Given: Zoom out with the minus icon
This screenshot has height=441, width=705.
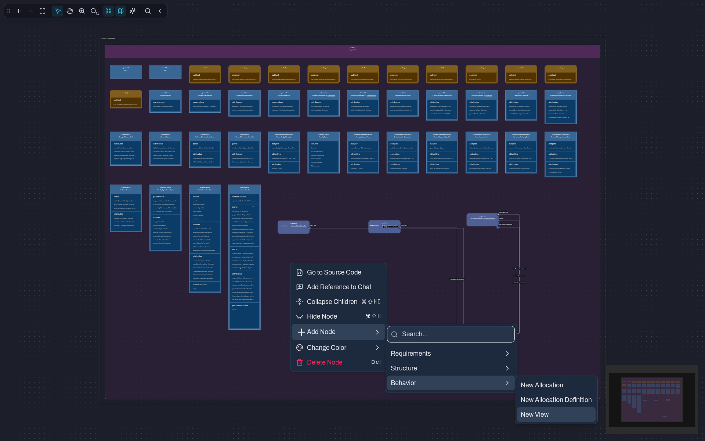Looking at the screenshot, I should [31, 11].
